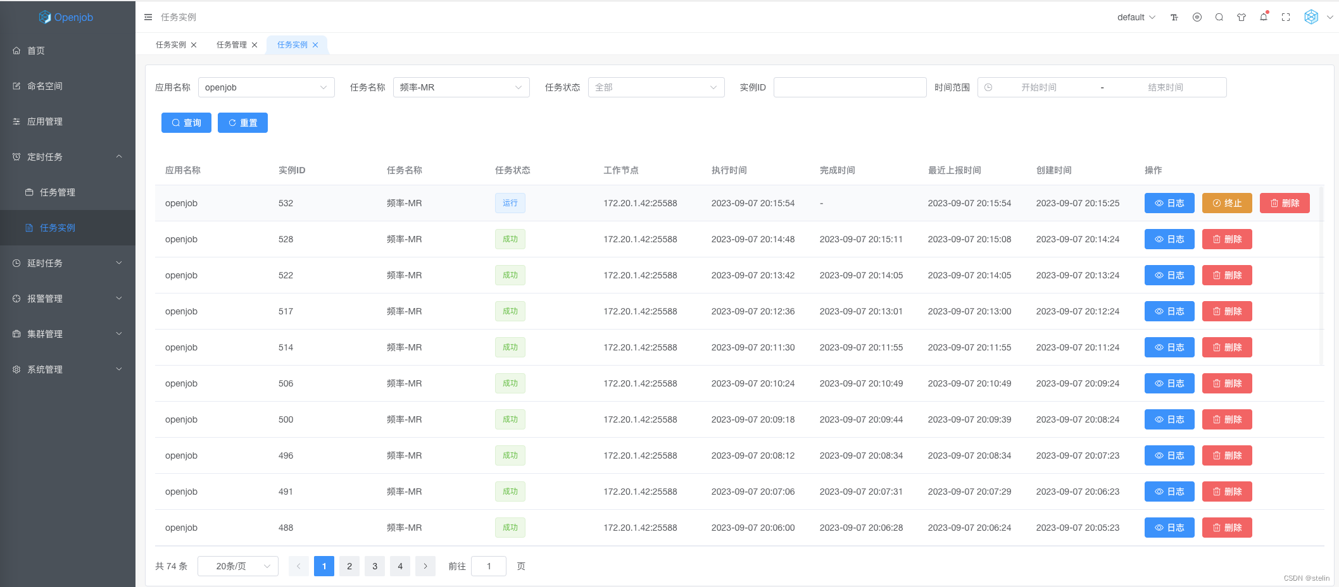Click the 执行时间 column header
The width and height of the screenshot is (1339, 587).
click(x=729, y=170)
